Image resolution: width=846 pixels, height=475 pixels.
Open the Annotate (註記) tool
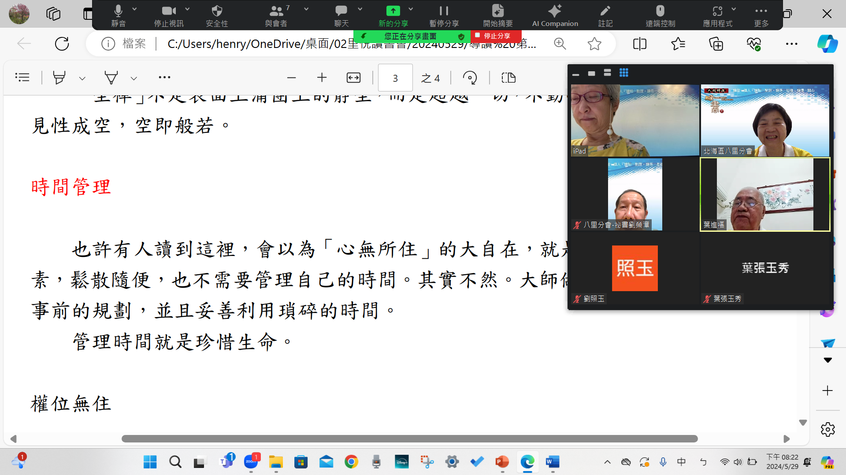tap(605, 15)
